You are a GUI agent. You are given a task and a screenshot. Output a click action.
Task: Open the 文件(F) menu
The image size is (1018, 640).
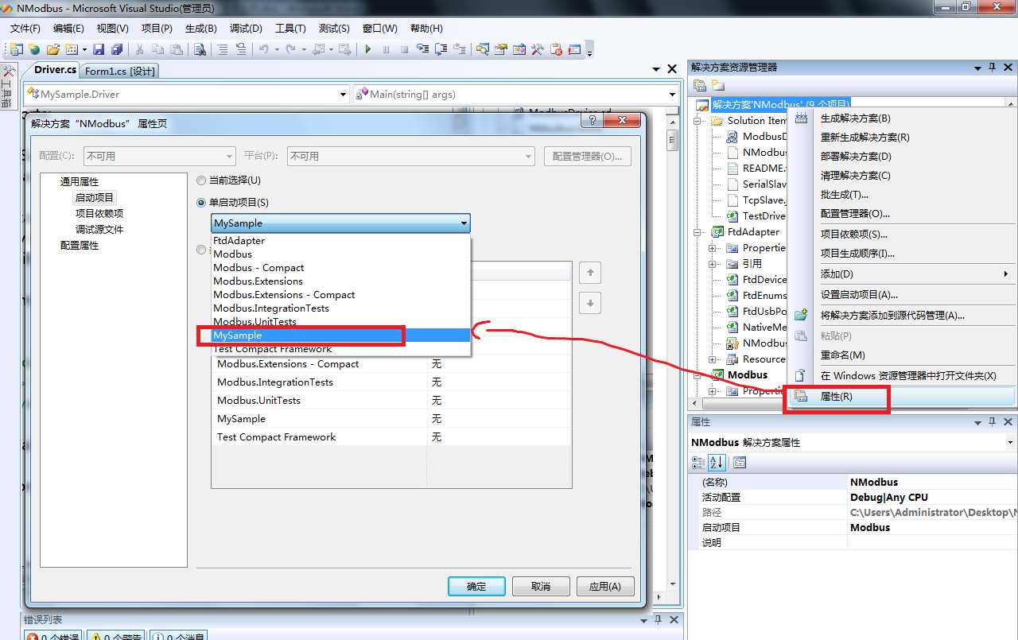pyautogui.click(x=25, y=28)
